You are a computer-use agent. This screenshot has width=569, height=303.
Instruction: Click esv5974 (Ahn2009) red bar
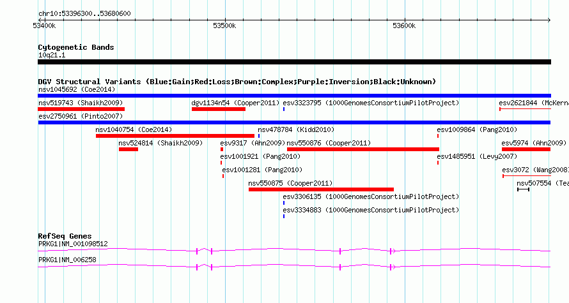(x=526, y=149)
